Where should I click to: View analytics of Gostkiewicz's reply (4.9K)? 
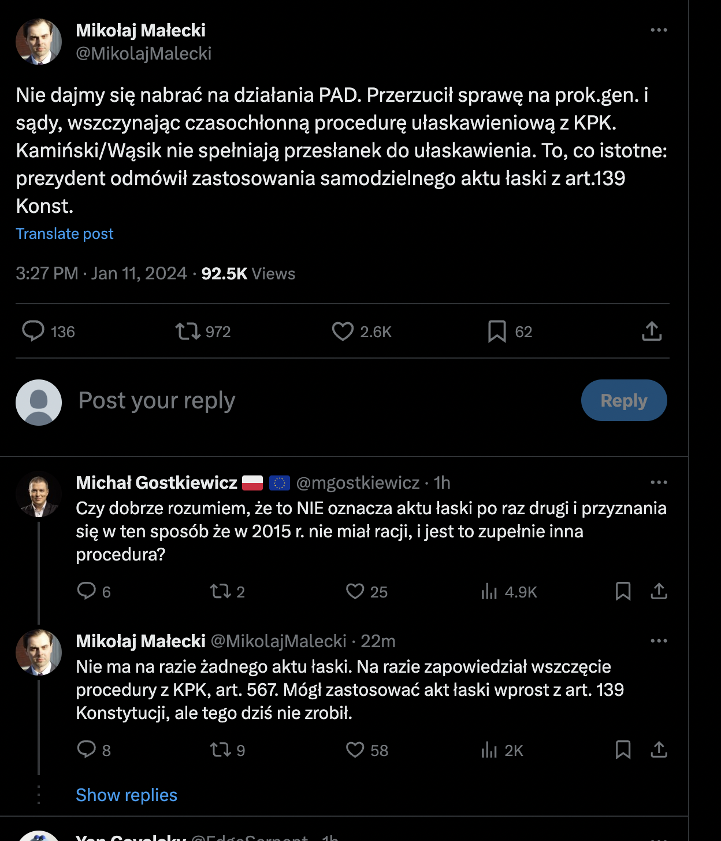(489, 591)
